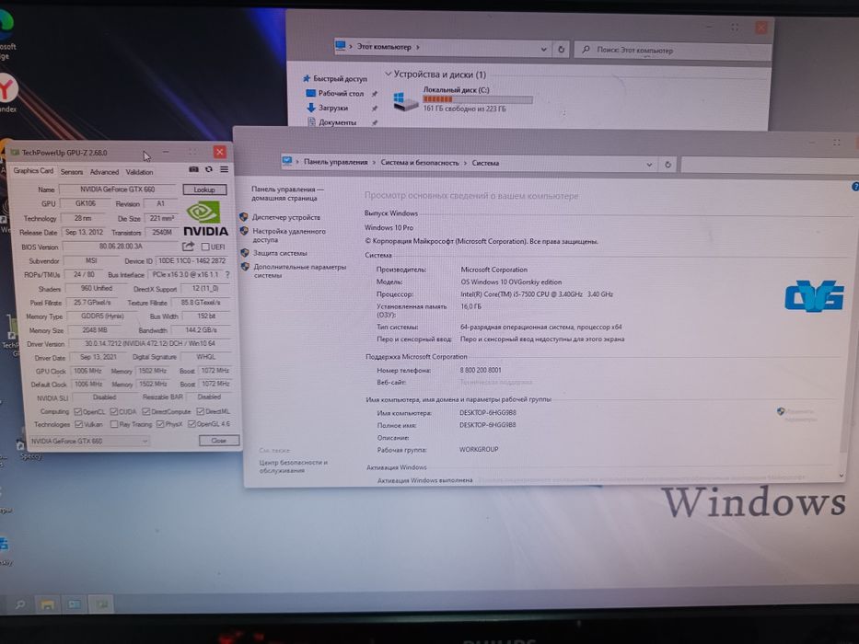The width and height of the screenshot is (859, 644).
Task: Click the Bus Interface question mark icon
Action: pyautogui.click(x=227, y=274)
